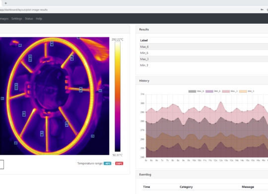
Task: Select ROI marker 10.1 on thermal image
Action: click(16, 87)
